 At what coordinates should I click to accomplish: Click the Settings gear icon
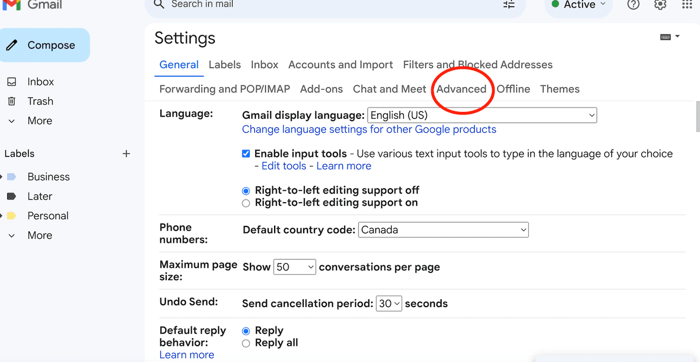click(660, 5)
